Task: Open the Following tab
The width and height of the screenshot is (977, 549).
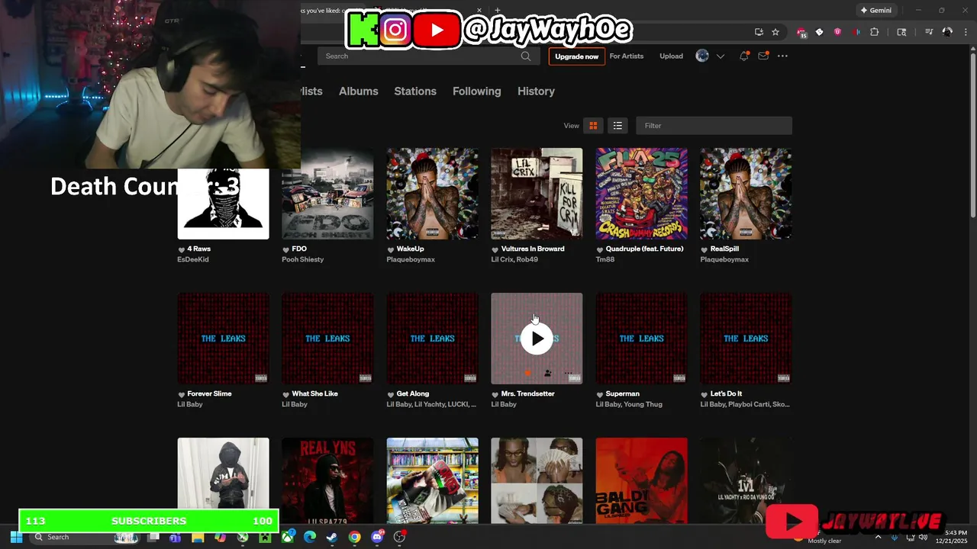Action: (x=476, y=91)
